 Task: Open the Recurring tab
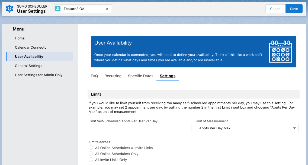(113, 76)
